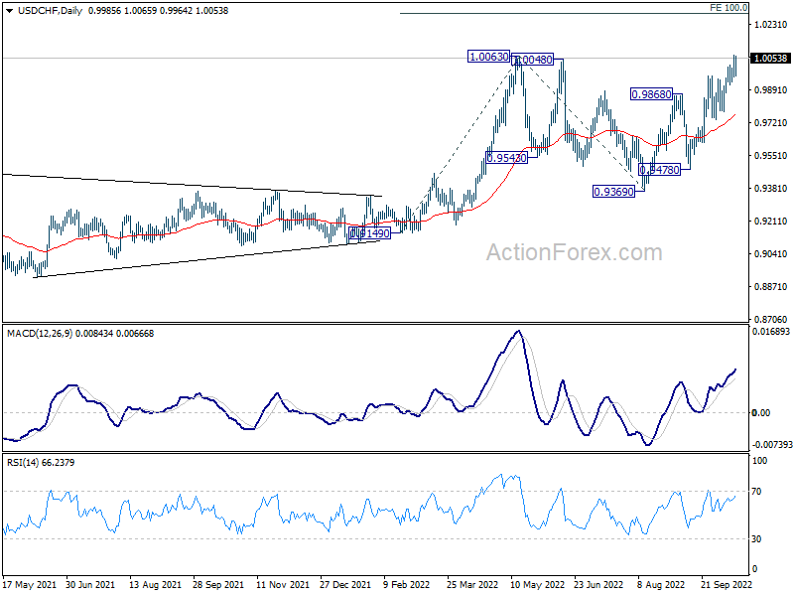This screenshot has height=596, width=794.
Task: Click the RSI(14) 66.2379 indicator label
Action: point(41,463)
